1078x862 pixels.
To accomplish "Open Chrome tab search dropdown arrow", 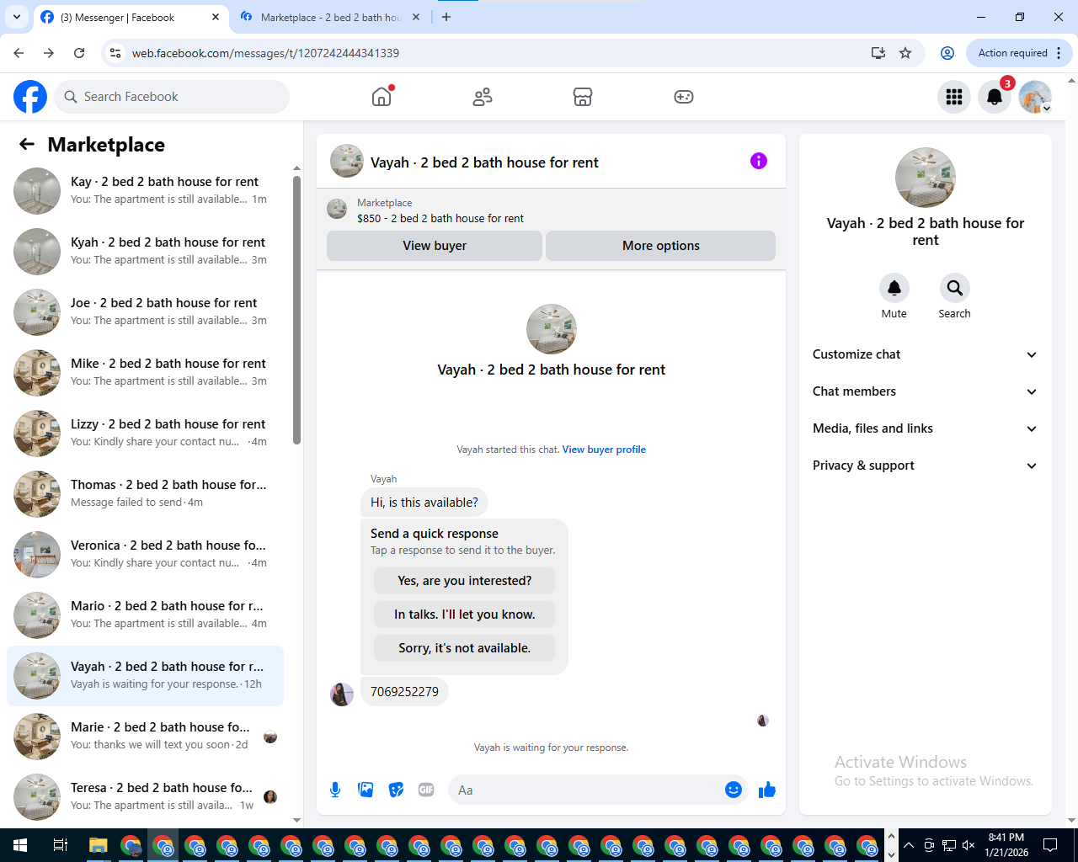I will (16, 17).
